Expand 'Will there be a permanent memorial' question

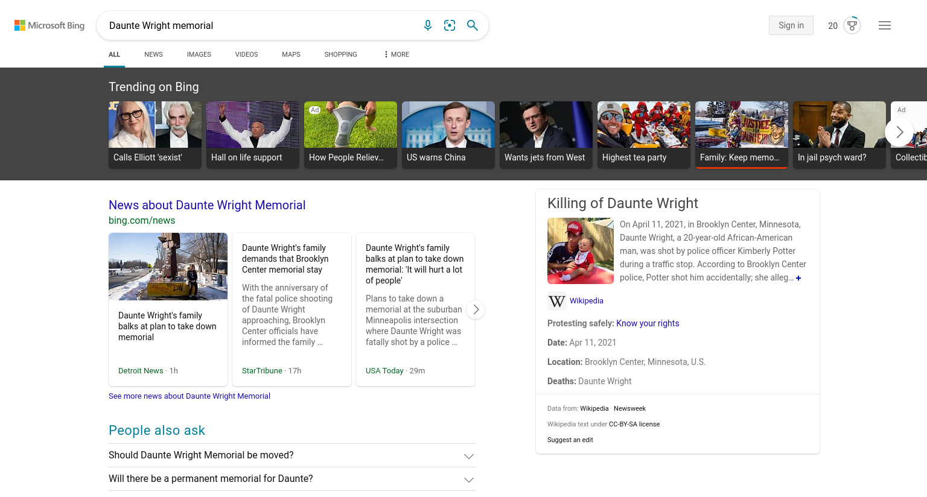291,479
